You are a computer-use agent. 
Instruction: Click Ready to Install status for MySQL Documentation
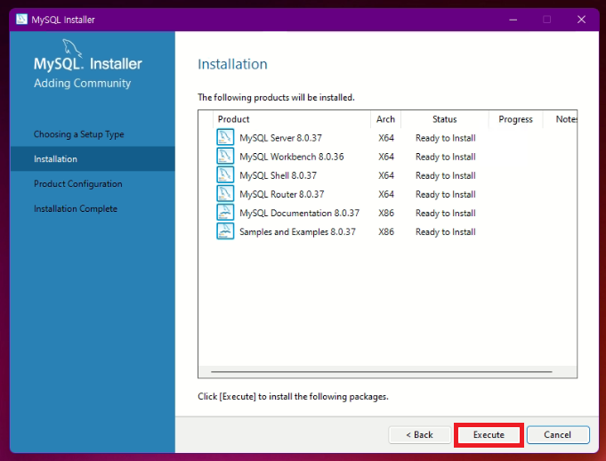tap(445, 213)
